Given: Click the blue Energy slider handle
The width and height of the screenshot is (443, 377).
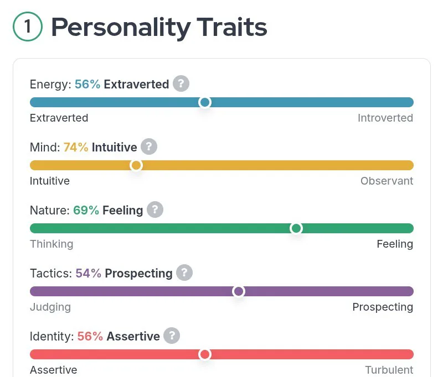Looking at the screenshot, I should (x=205, y=102).
